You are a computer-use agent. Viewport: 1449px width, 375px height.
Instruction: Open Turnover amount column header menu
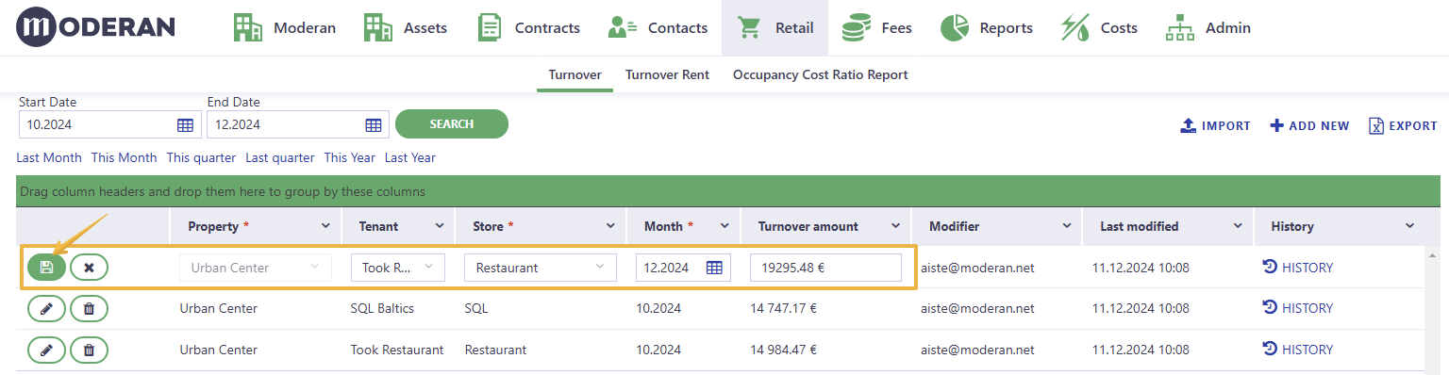point(893,226)
